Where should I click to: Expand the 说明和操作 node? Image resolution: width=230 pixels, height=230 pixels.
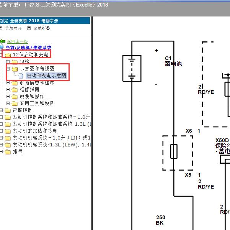8,97
